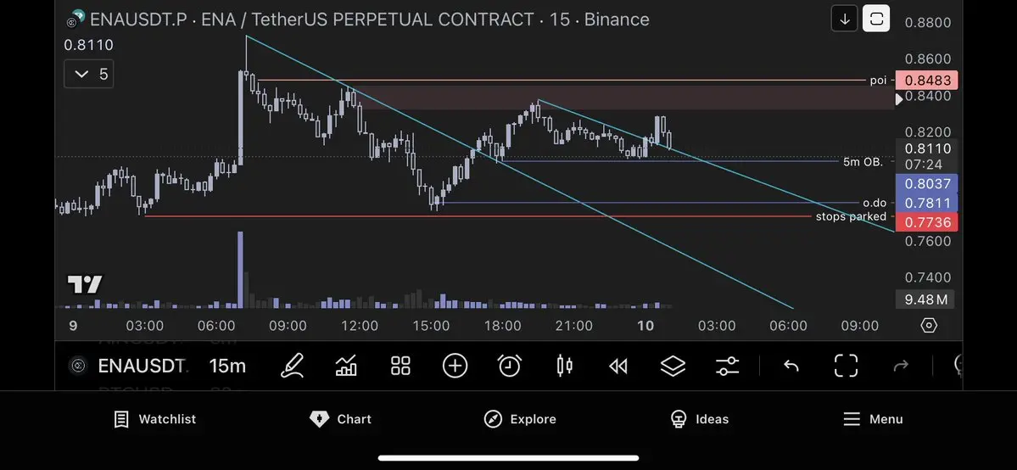This screenshot has width=1017, height=470.
Task: Expand the indicator legend chevron showing 5
Action: pos(89,74)
